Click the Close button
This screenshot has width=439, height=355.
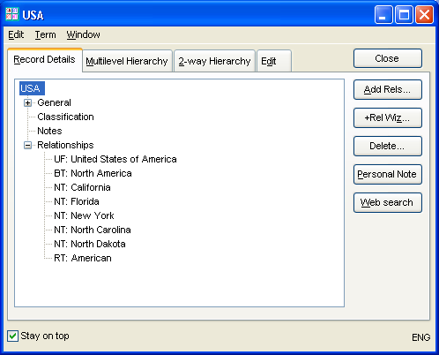tap(388, 58)
